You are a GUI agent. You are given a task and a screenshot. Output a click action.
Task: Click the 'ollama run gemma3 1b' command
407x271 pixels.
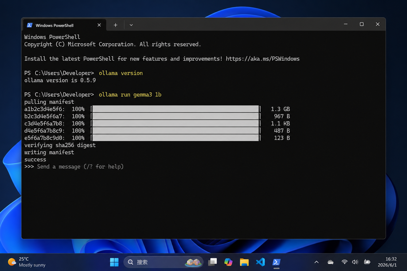click(x=130, y=95)
